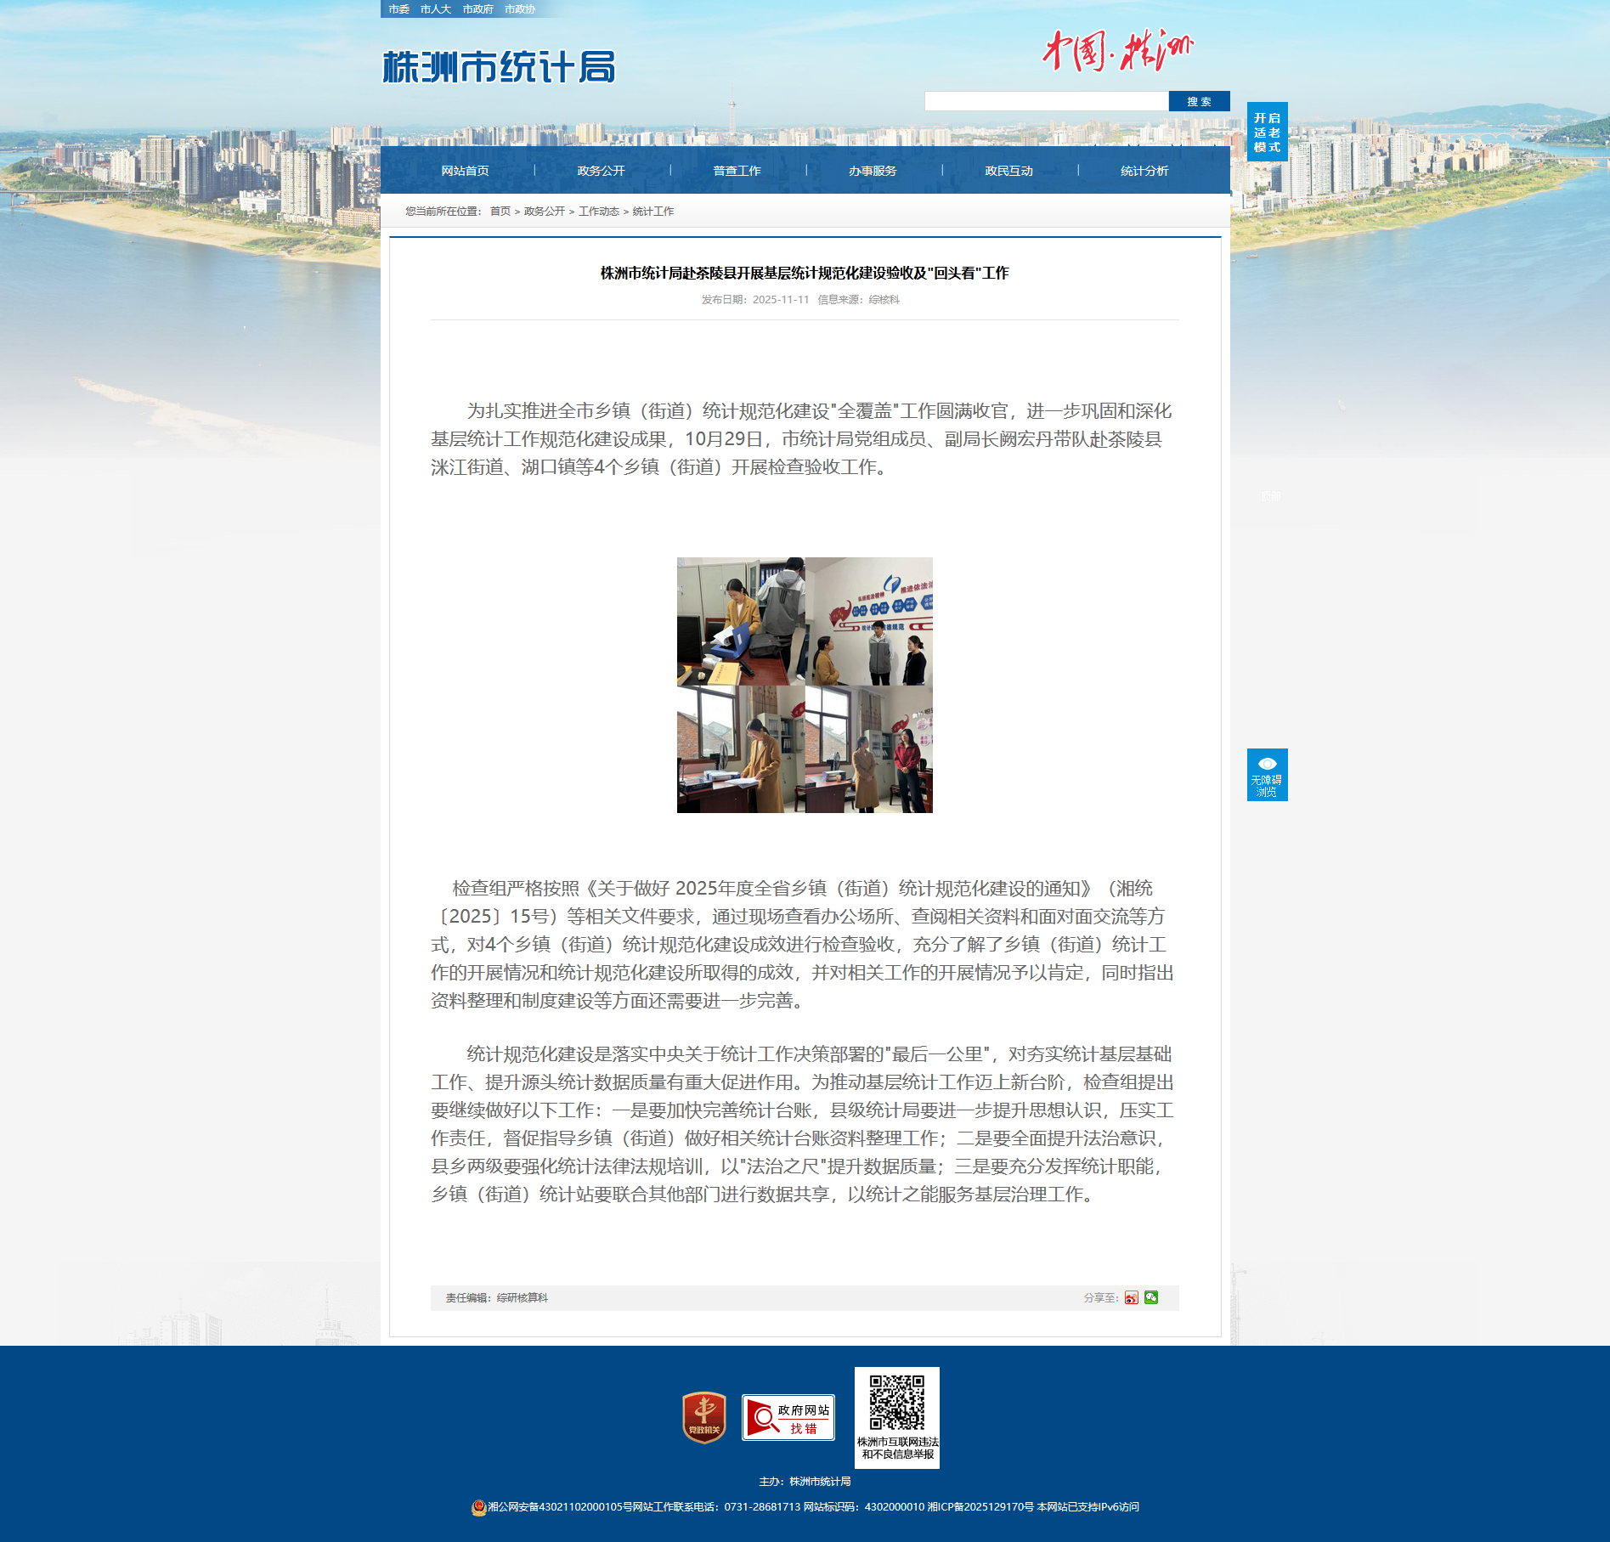Click the 株洲市统计局 site logo
This screenshot has width=1610, height=1542.
tap(499, 67)
